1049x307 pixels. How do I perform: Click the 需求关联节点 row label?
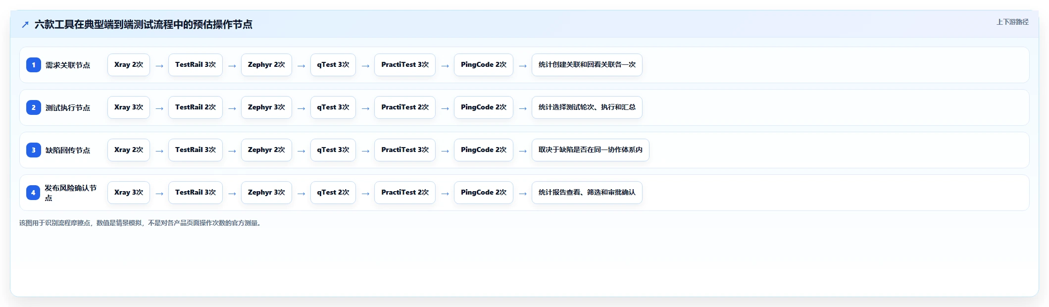pos(68,65)
